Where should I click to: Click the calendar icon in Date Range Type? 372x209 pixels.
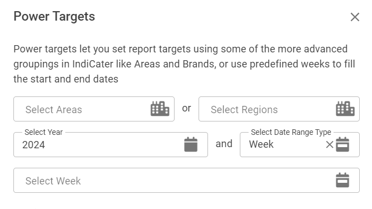coord(342,144)
